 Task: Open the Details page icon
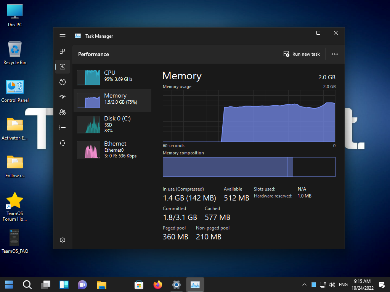[63, 128]
